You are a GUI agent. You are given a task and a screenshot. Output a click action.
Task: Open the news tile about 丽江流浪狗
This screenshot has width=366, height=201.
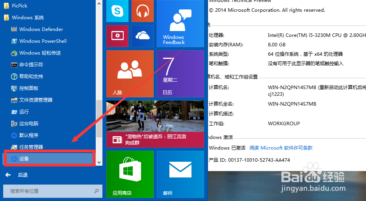pyautogui.click(x=155, y=124)
